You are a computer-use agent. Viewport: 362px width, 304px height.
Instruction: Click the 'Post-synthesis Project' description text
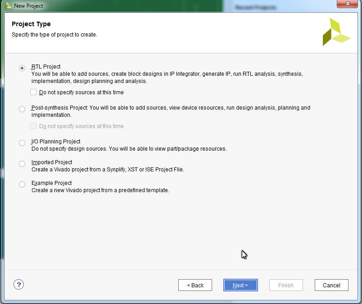click(x=171, y=111)
